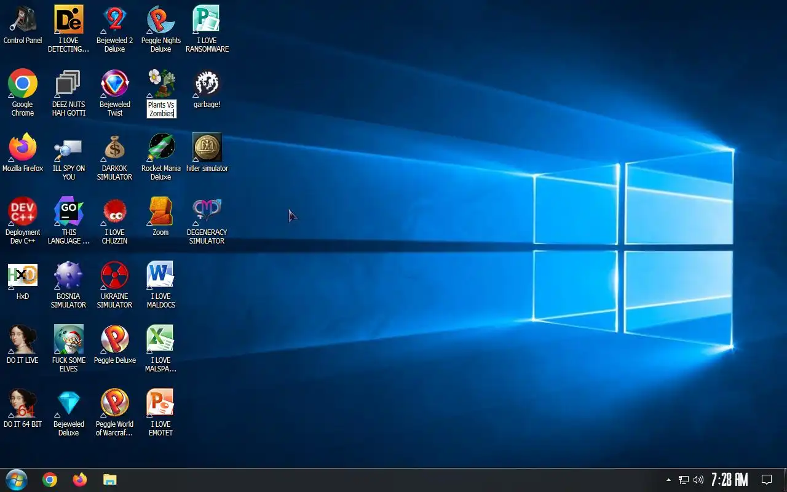
Task: Select the I LOVE EMOTET PowerPoint icon
Action: (161, 403)
